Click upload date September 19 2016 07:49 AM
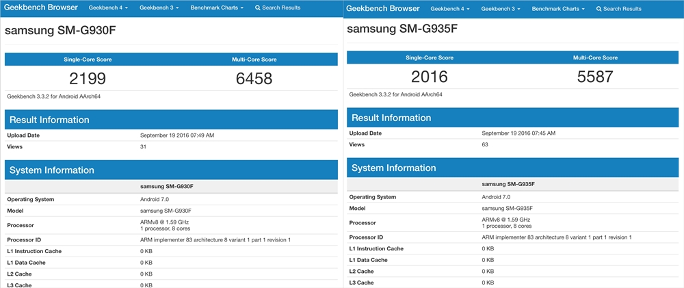The width and height of the screenshot is (684, 288). tap(177, 135)
